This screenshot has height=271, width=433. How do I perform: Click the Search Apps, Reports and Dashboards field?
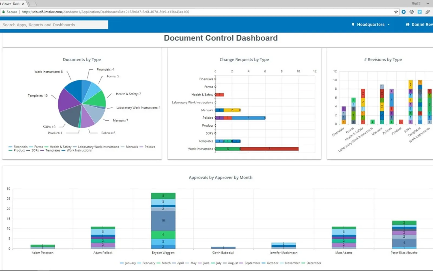point(54,25)
